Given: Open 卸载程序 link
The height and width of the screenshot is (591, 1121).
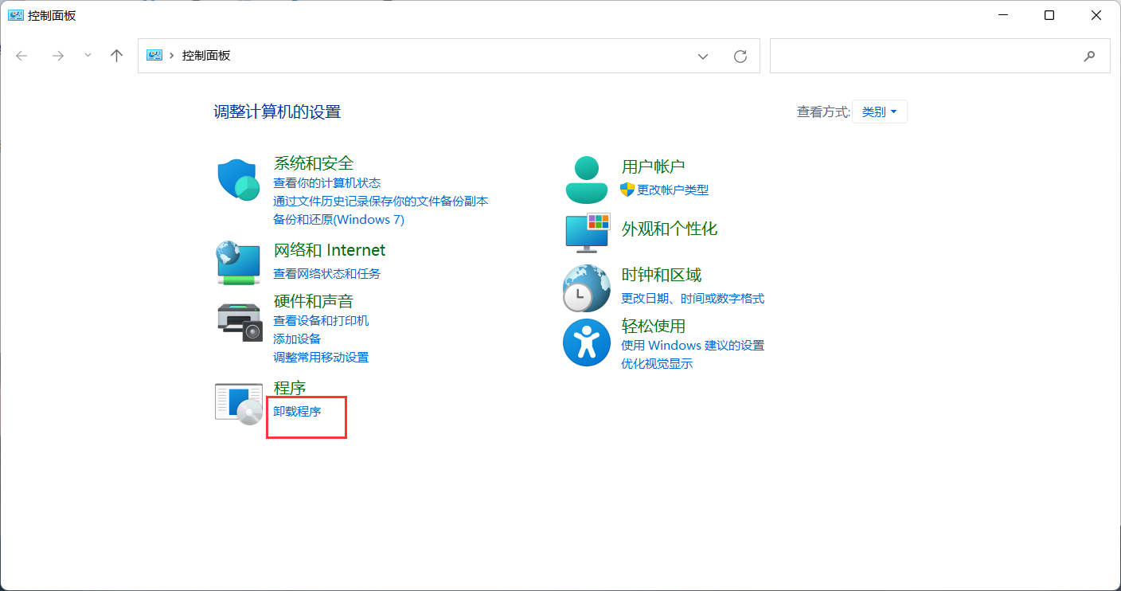Looking at the screenshot, I should (x=297, y=411).
